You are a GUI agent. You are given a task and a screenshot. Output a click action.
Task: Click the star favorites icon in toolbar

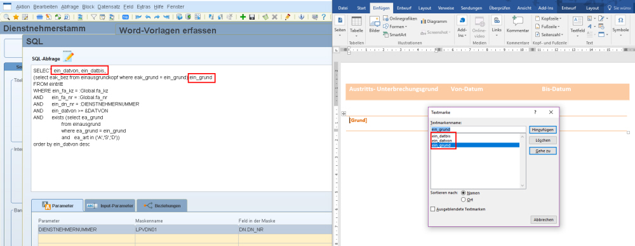click(x=16, y=17)
